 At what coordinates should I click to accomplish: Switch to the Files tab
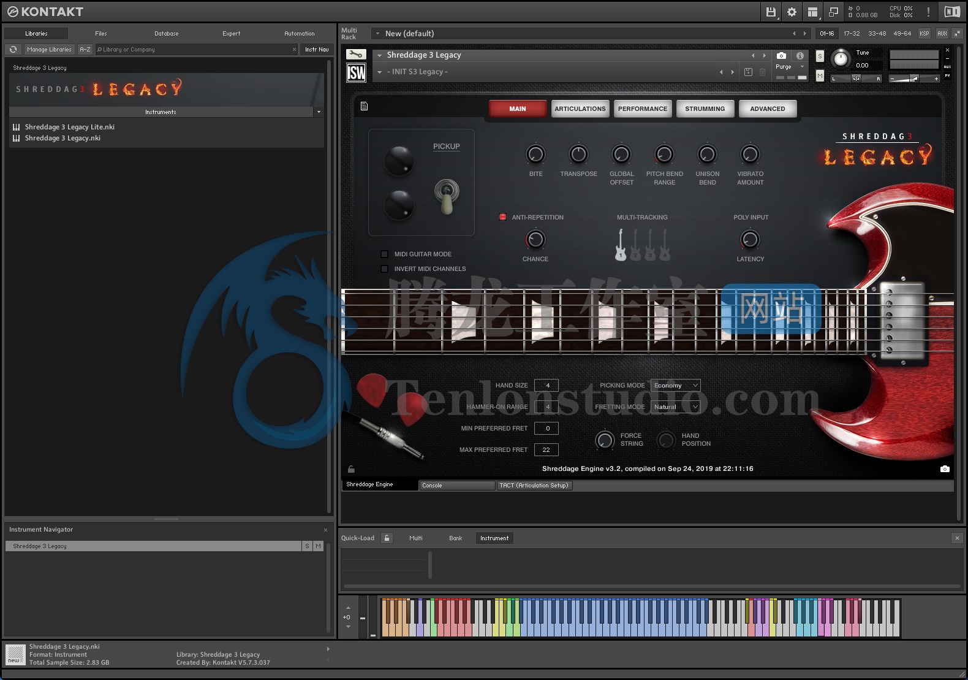pos(101,34)
